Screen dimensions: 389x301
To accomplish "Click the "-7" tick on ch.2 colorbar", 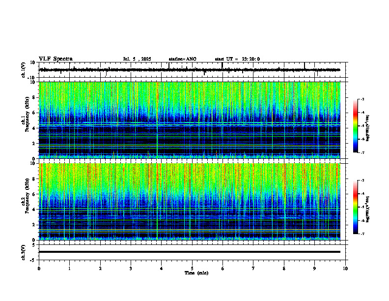I will (x=362, y=234).
